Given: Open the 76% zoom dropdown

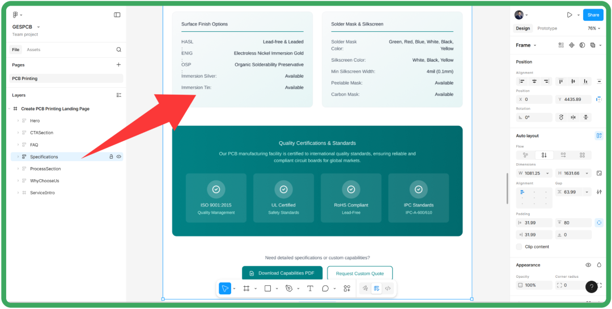Looking at the screenshot, I should (x=593, y=28).
